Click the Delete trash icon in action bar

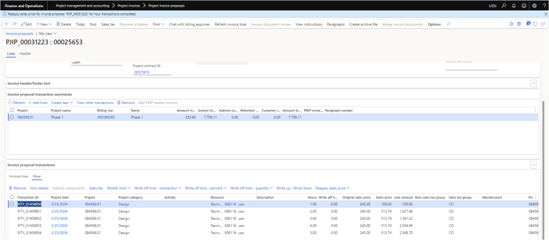click(x=58, y=24)
